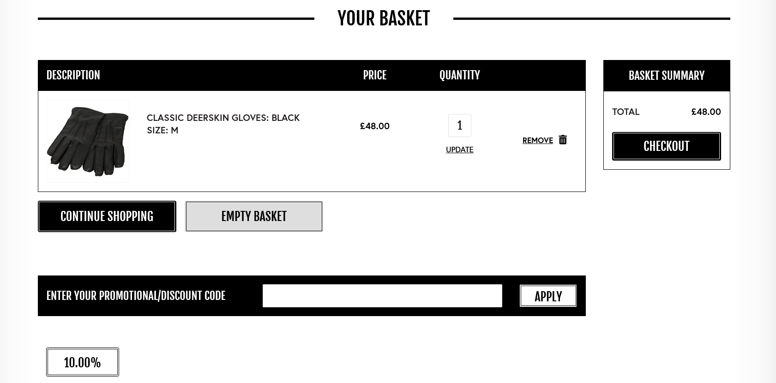Image resolution: width=776 pixels, height=383 pixels.
Task: Click the BASKET SUMMARY header
Action: click(667, 76)
